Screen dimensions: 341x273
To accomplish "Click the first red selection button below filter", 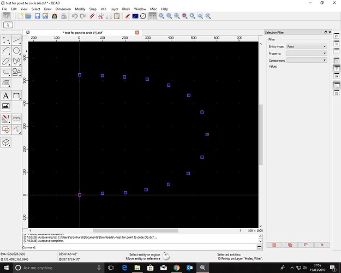I will pos(274,245).
